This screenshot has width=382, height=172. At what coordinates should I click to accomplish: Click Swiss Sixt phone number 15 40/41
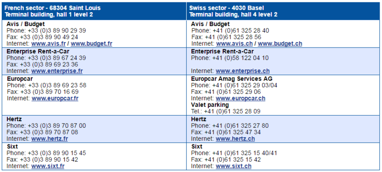[245, 153]
